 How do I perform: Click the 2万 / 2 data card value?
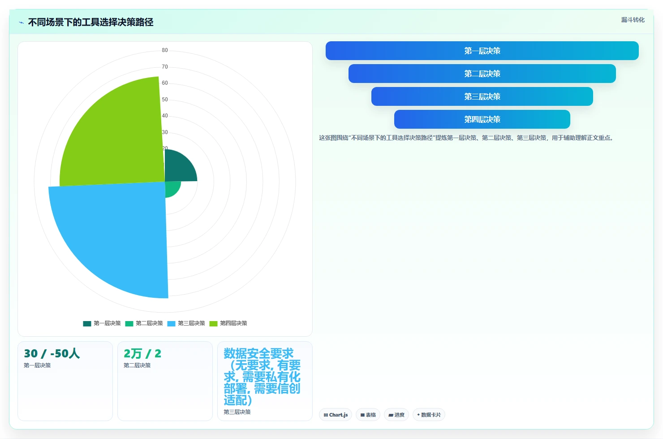click(142, 353)
